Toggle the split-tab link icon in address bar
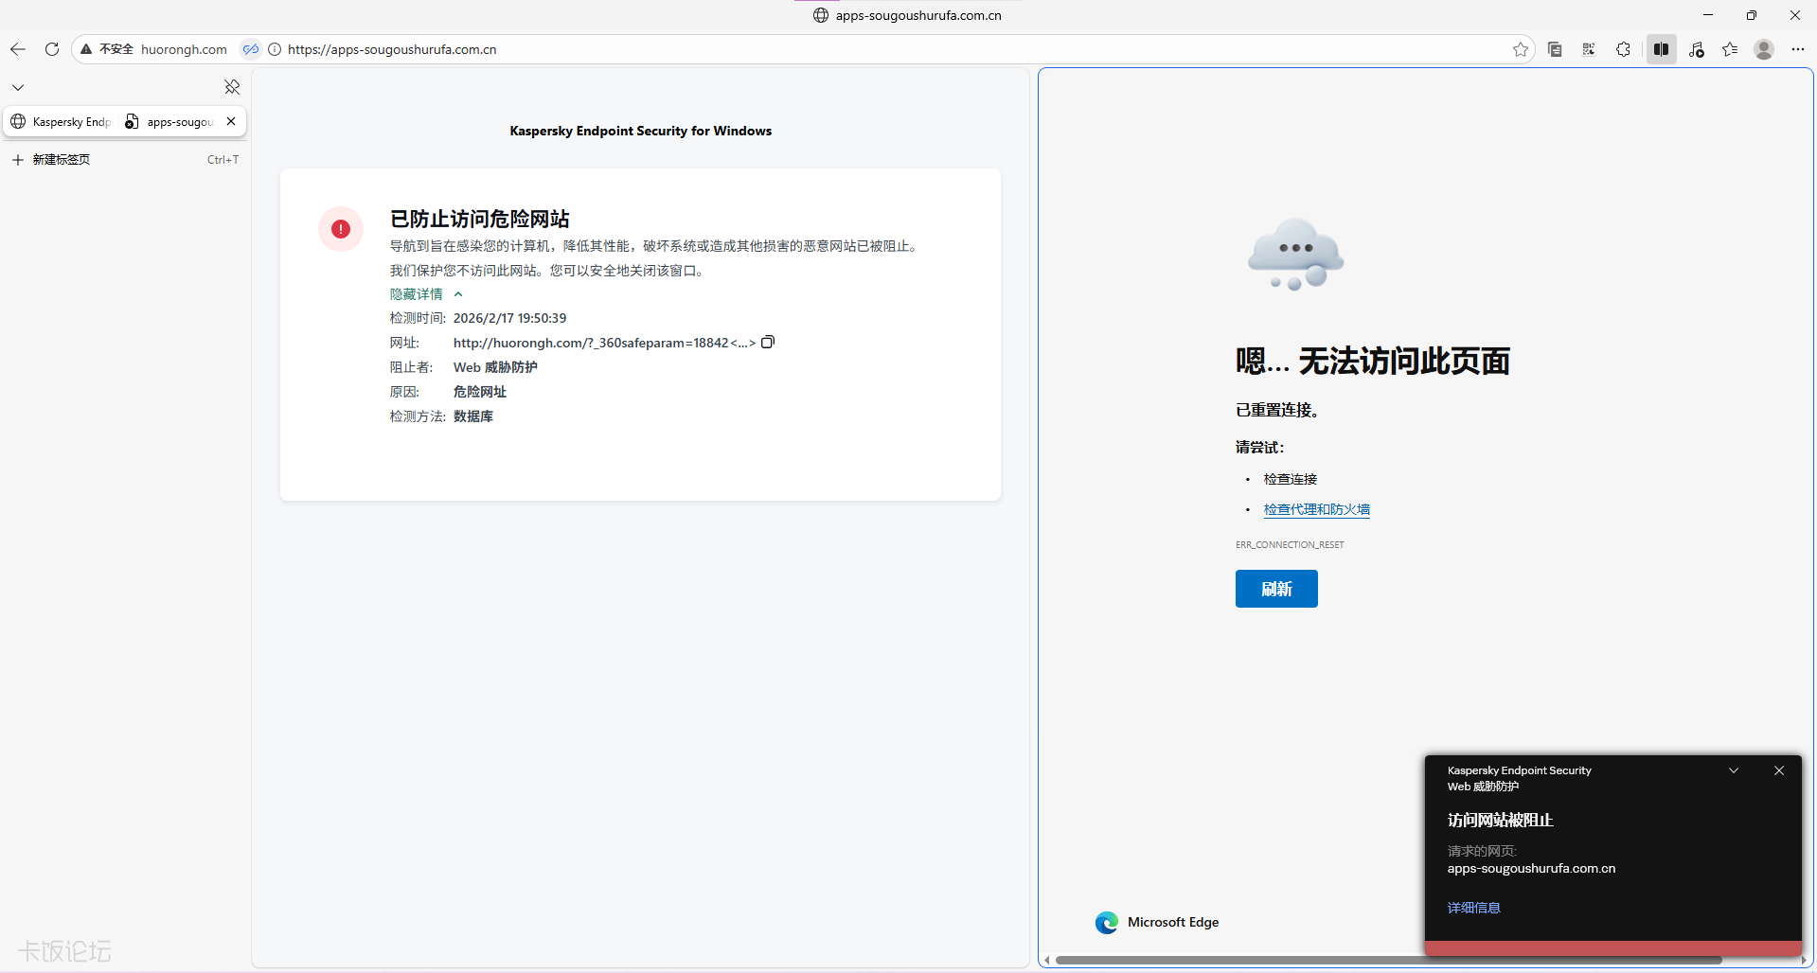The width and height of the screenshot is (1817, 973). tap(250, 49)
